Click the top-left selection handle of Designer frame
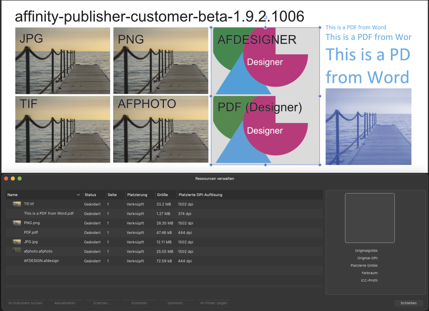This screenshot has width=429, height=311. pos(211,27)
